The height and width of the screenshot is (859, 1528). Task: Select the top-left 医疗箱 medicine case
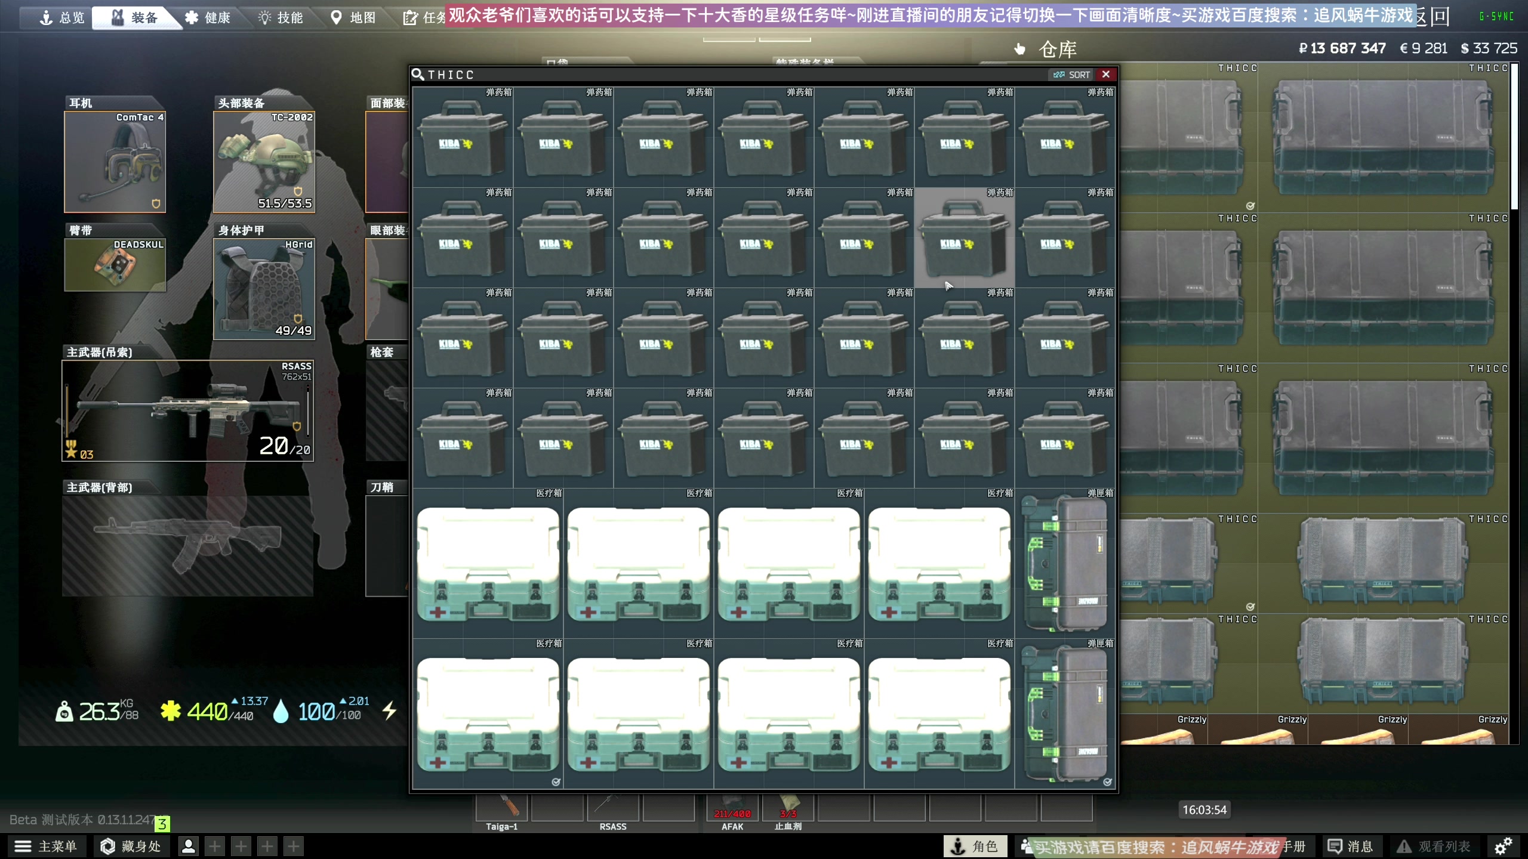tap(488, 564)
